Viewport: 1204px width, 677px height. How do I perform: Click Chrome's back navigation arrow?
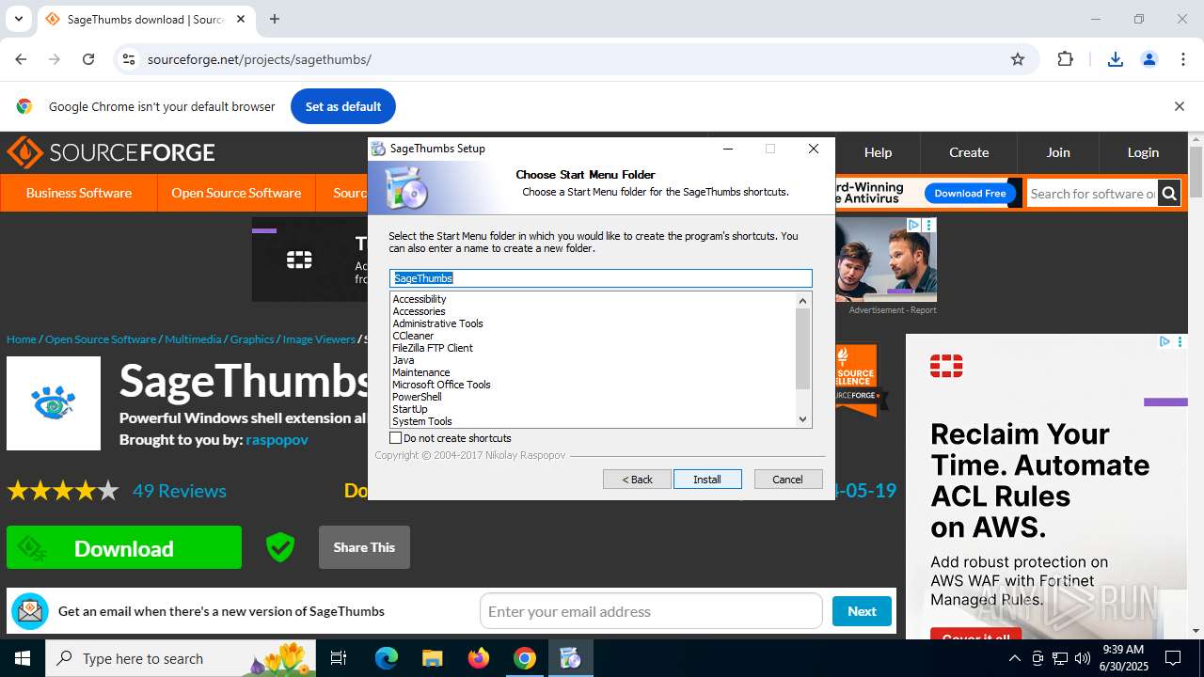pyautogui.click(x=21, y=59)
